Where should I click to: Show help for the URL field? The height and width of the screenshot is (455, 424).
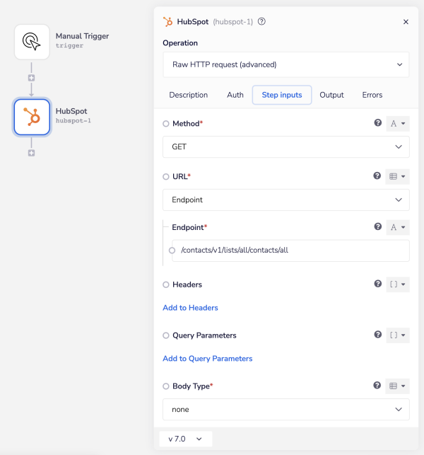[377, 176]
